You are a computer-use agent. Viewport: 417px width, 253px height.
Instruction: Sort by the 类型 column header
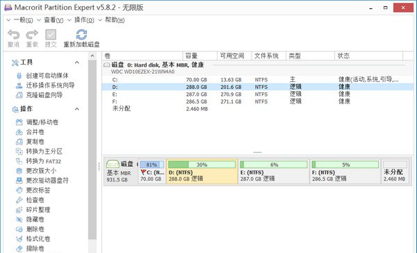(x=310, y=56)
